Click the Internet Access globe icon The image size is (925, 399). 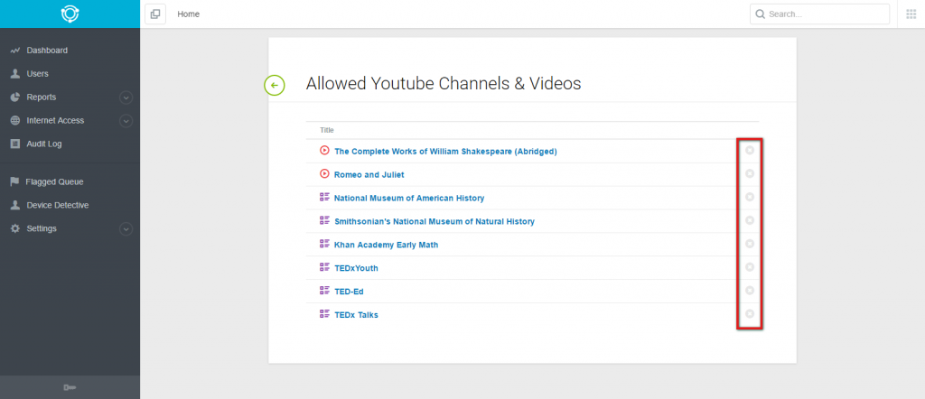pyautogui.click(x=15, y=120)
